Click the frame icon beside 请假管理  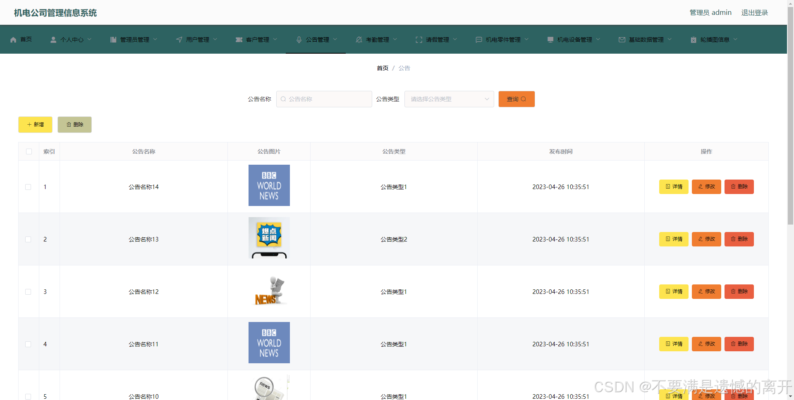(x=419, y=40)
